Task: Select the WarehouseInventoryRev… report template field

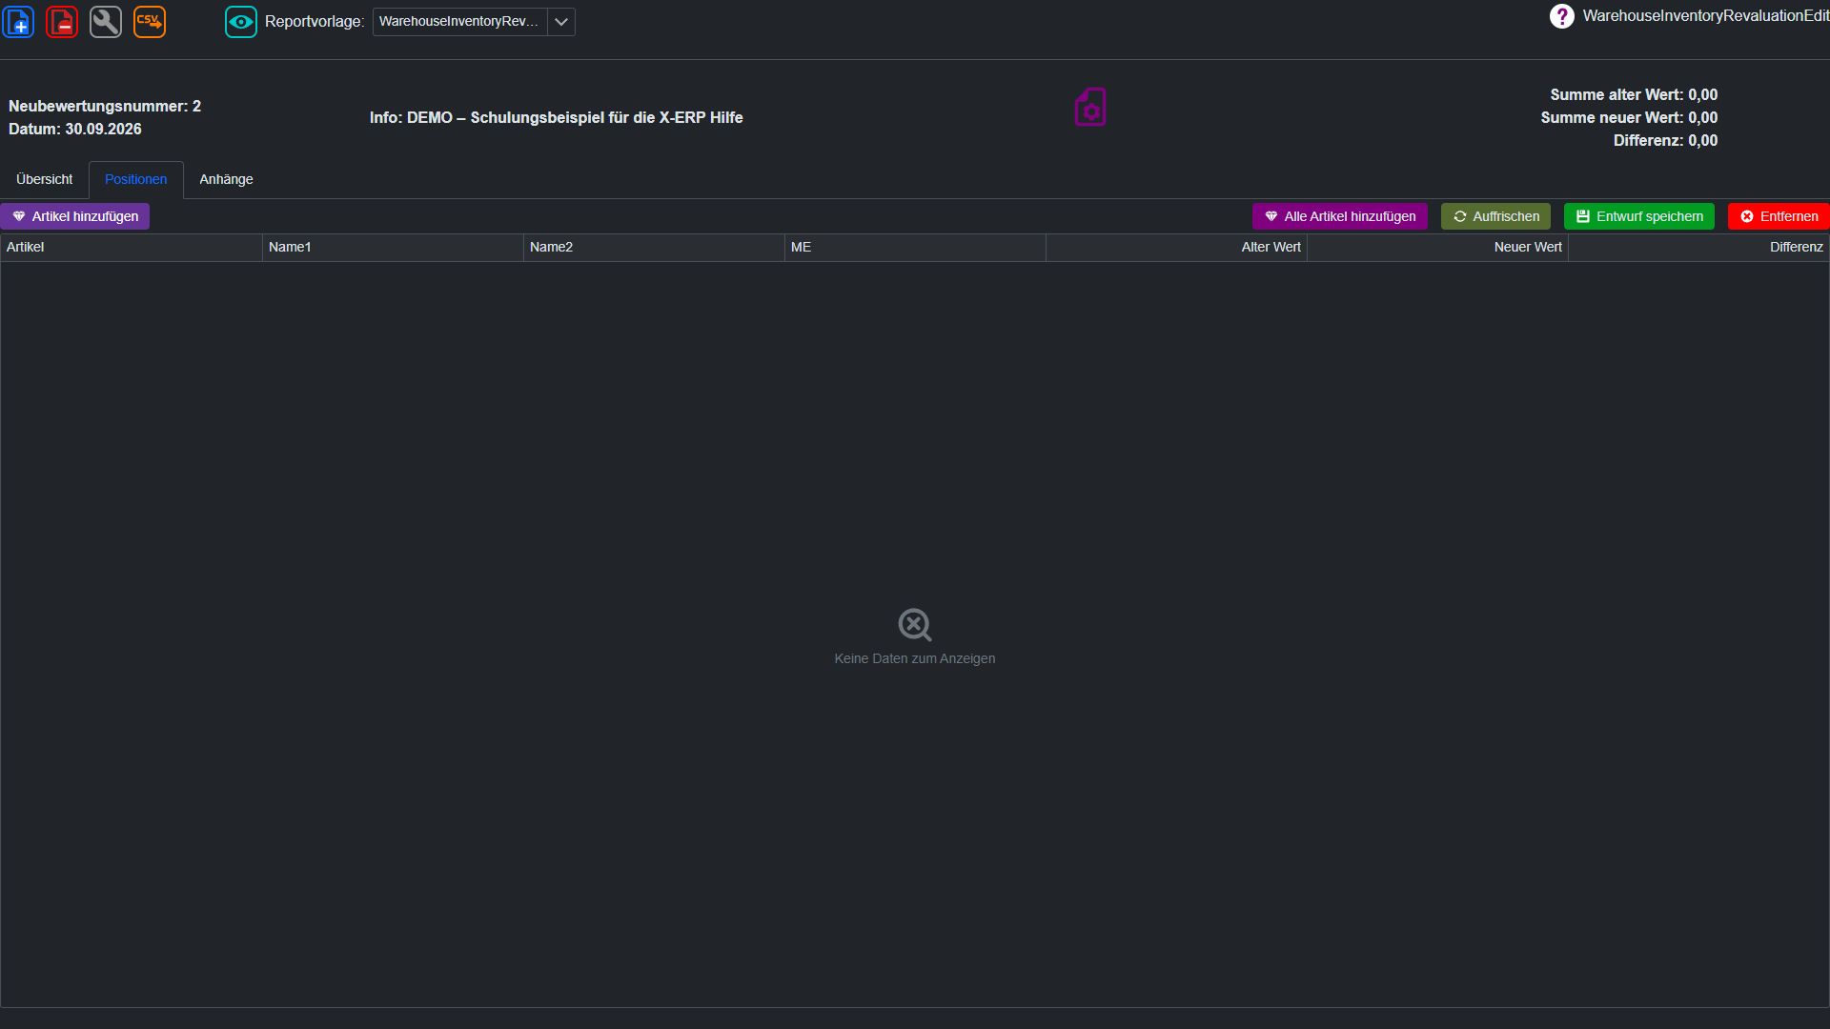Action: (x=460, y=21)
